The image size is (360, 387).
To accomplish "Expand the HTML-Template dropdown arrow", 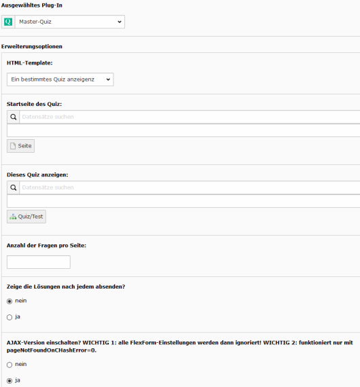I will tap(108, 79).
